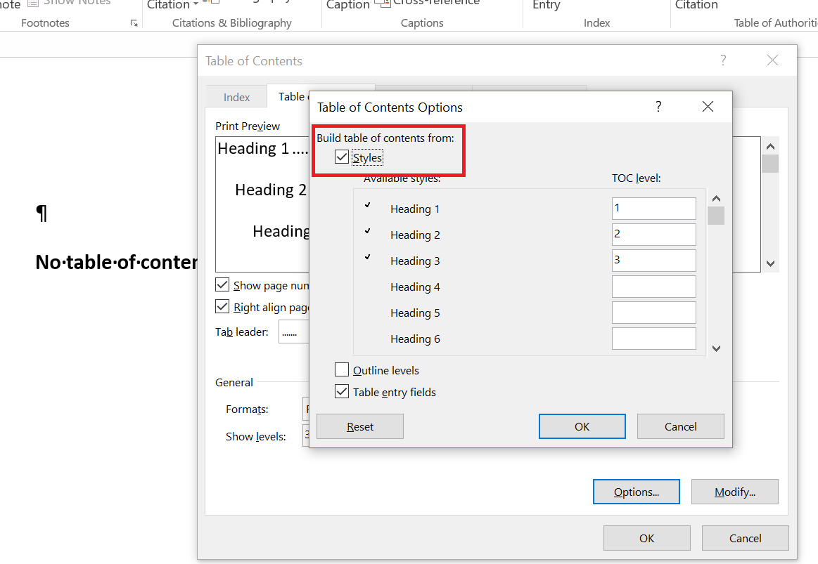The width and height of the screenshot is (818, 564).
Task: Cancel the Table of Contents Options dialog
Action: [x=680, y=426]
